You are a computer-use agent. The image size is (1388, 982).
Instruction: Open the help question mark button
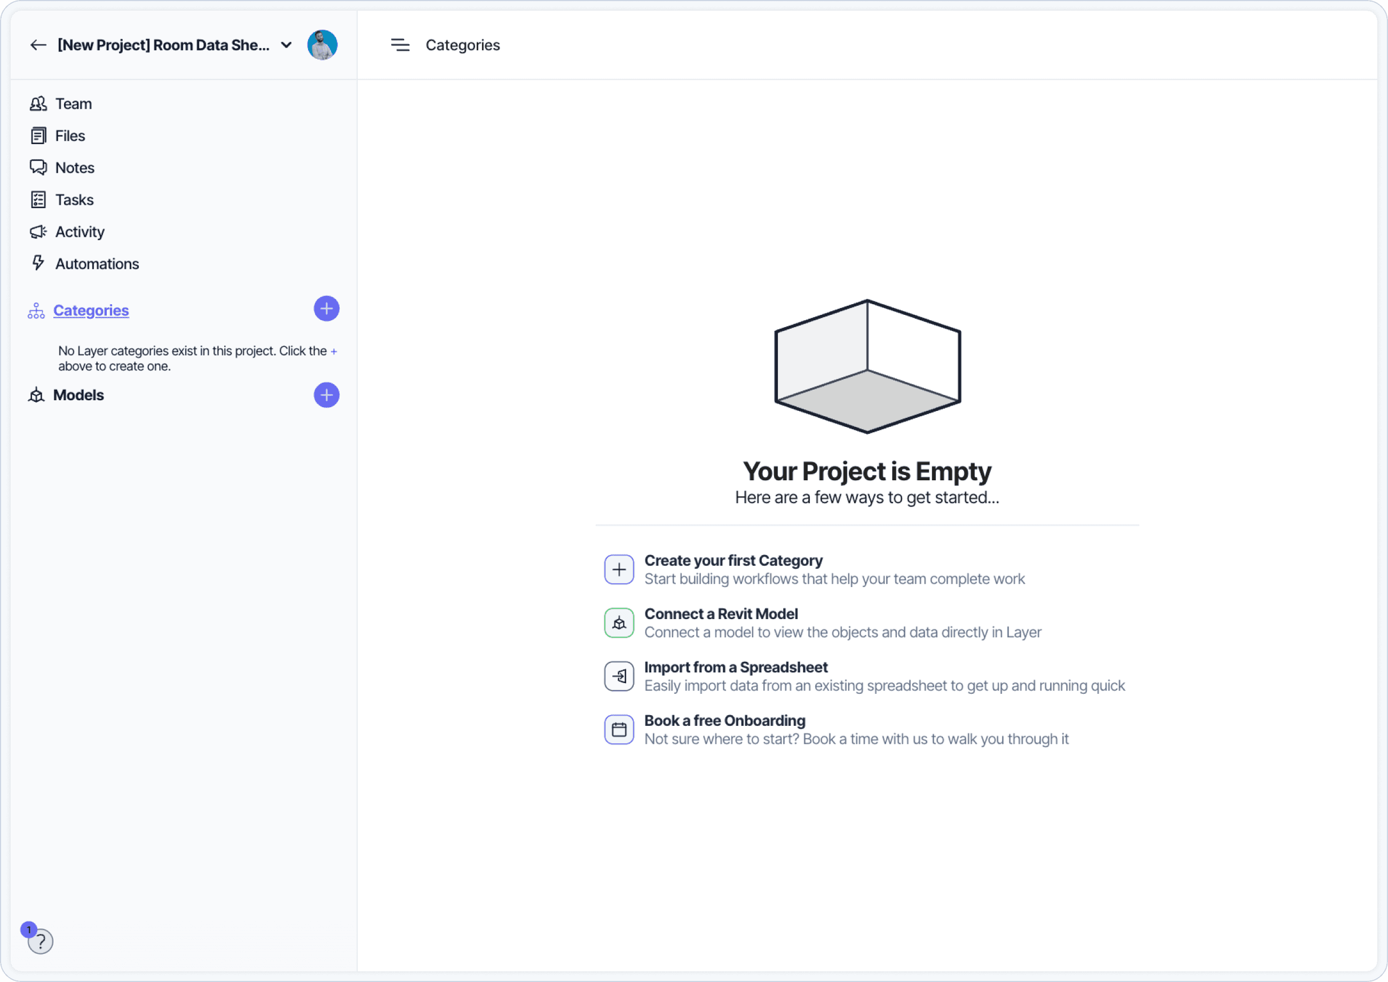click(x=41, y=941)
